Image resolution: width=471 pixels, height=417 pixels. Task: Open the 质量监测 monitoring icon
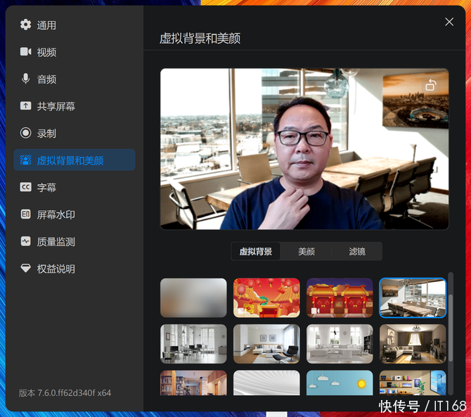click(26, 242)
